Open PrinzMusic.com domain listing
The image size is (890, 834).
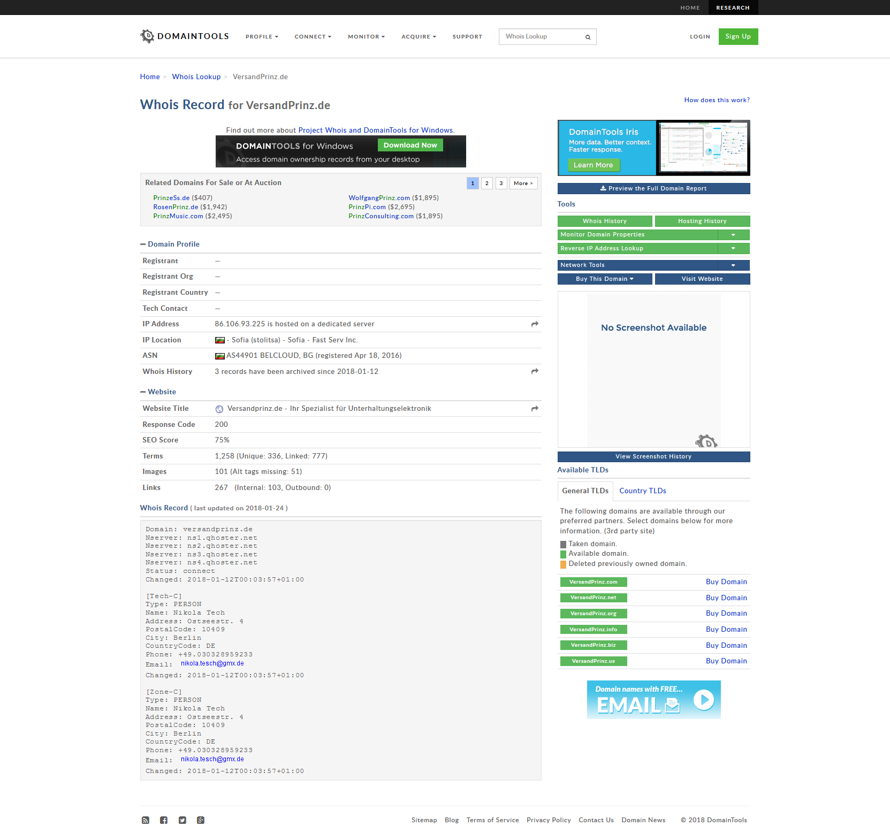(178, 216)
